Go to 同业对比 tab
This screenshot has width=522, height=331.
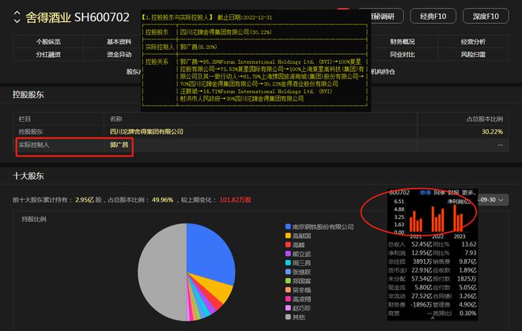point(403,55)
